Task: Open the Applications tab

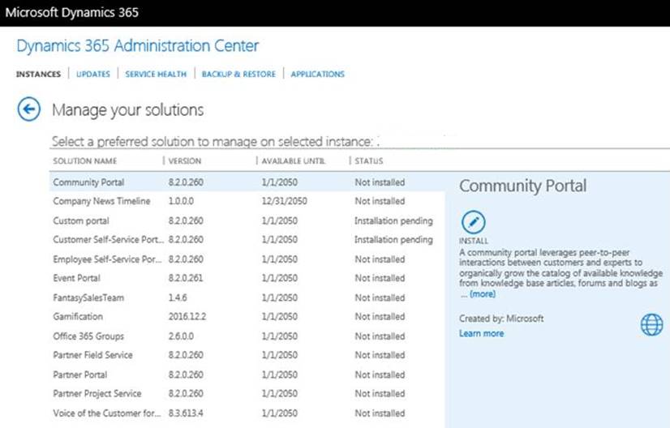Action: tap(317, 75)
